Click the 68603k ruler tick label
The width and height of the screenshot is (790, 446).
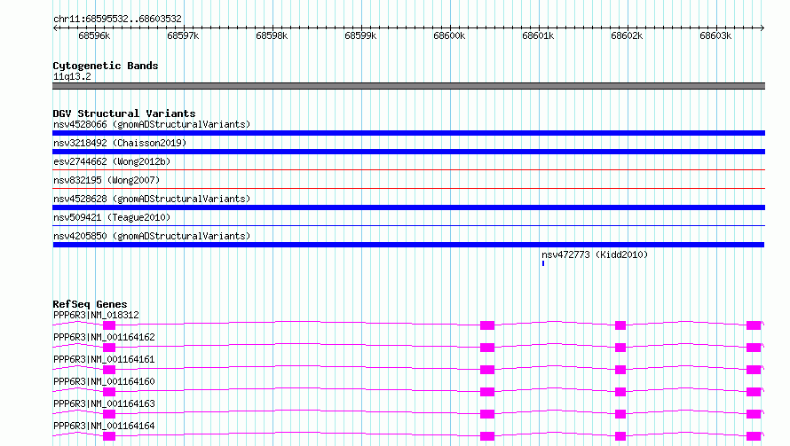pos(715,35)
